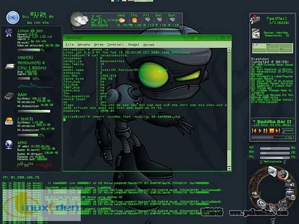This screenshot has width=299, height=224.
Task: Click the 'CPU 1.80GHz' text
Action: coord(32,68)
